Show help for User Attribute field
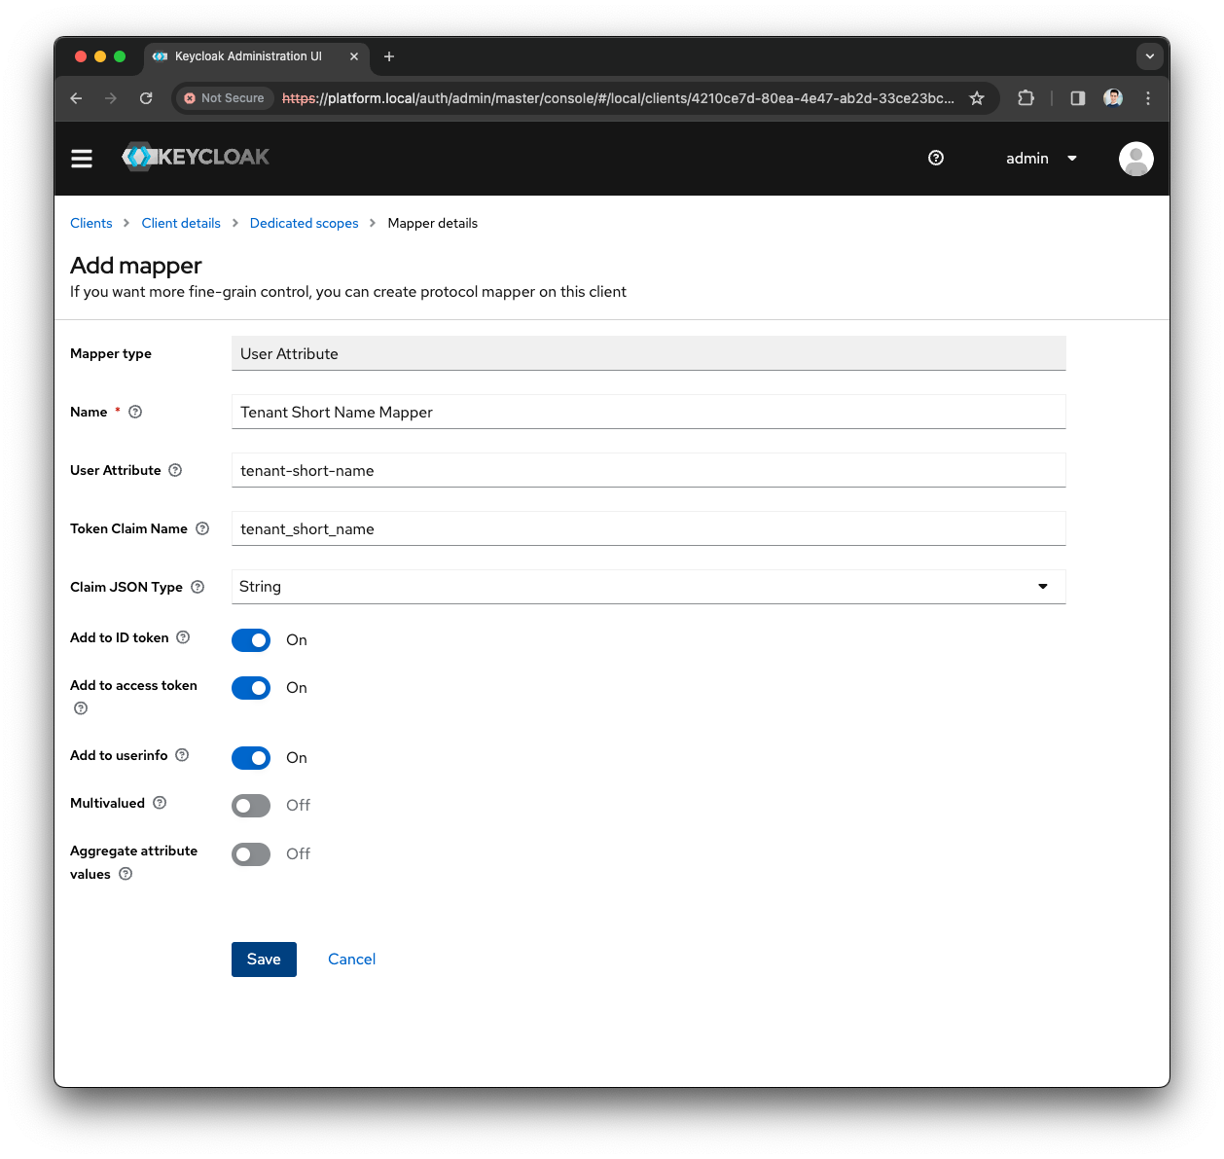Viewport: 1224px width, 1159px height. click(x=175, y=470)
